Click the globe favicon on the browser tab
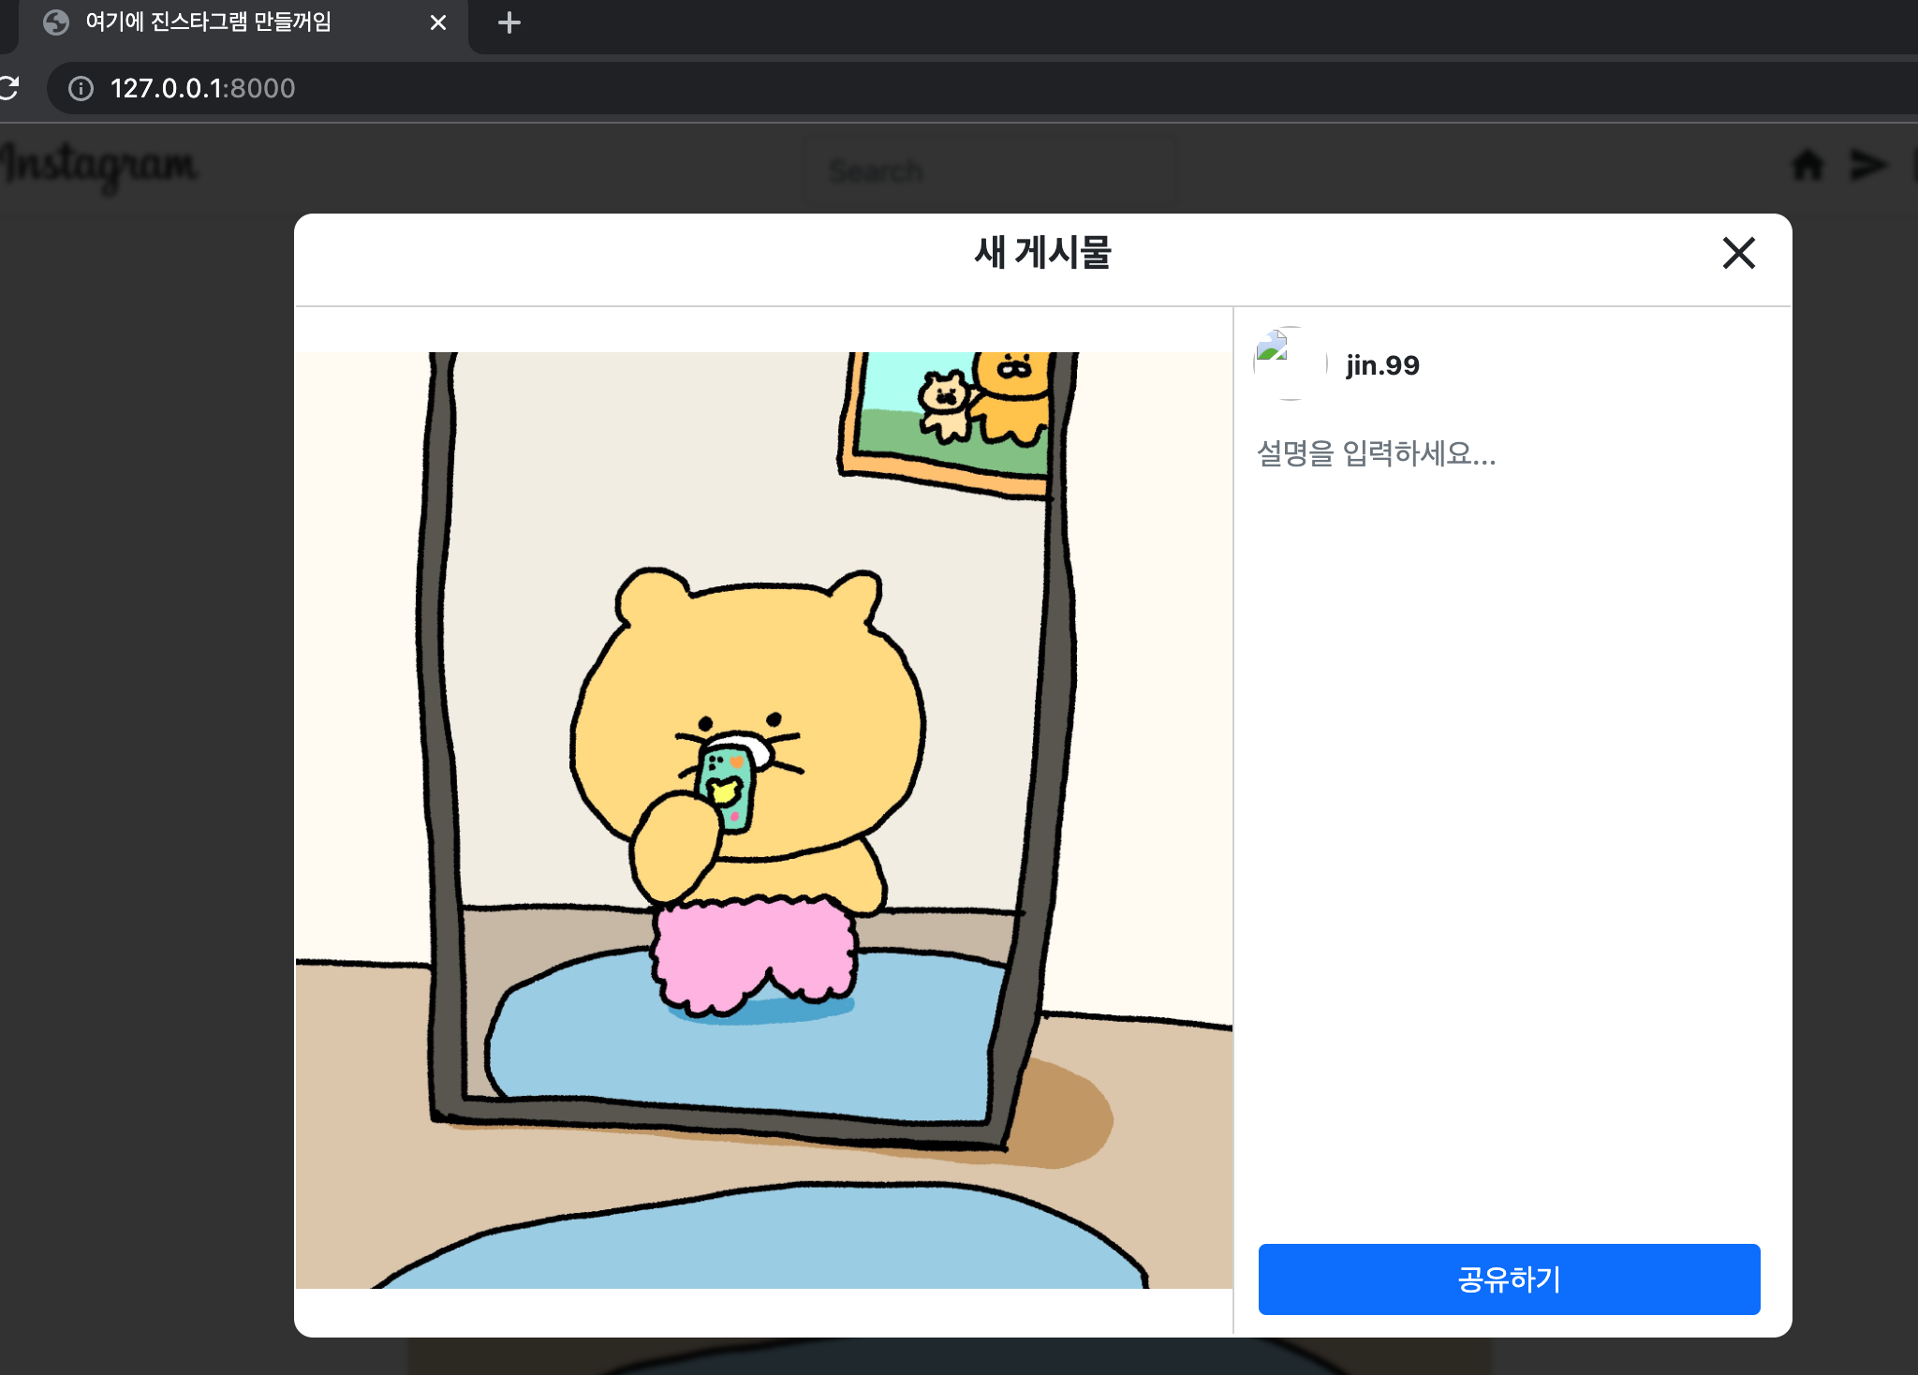 pos(56,22)
